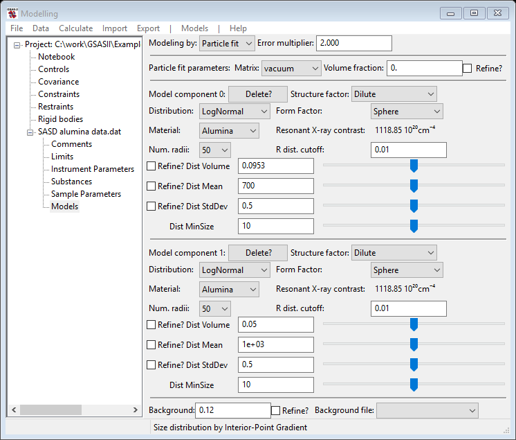Click the Volume fraction input field
Screen dimensions: 516x440
425,68
